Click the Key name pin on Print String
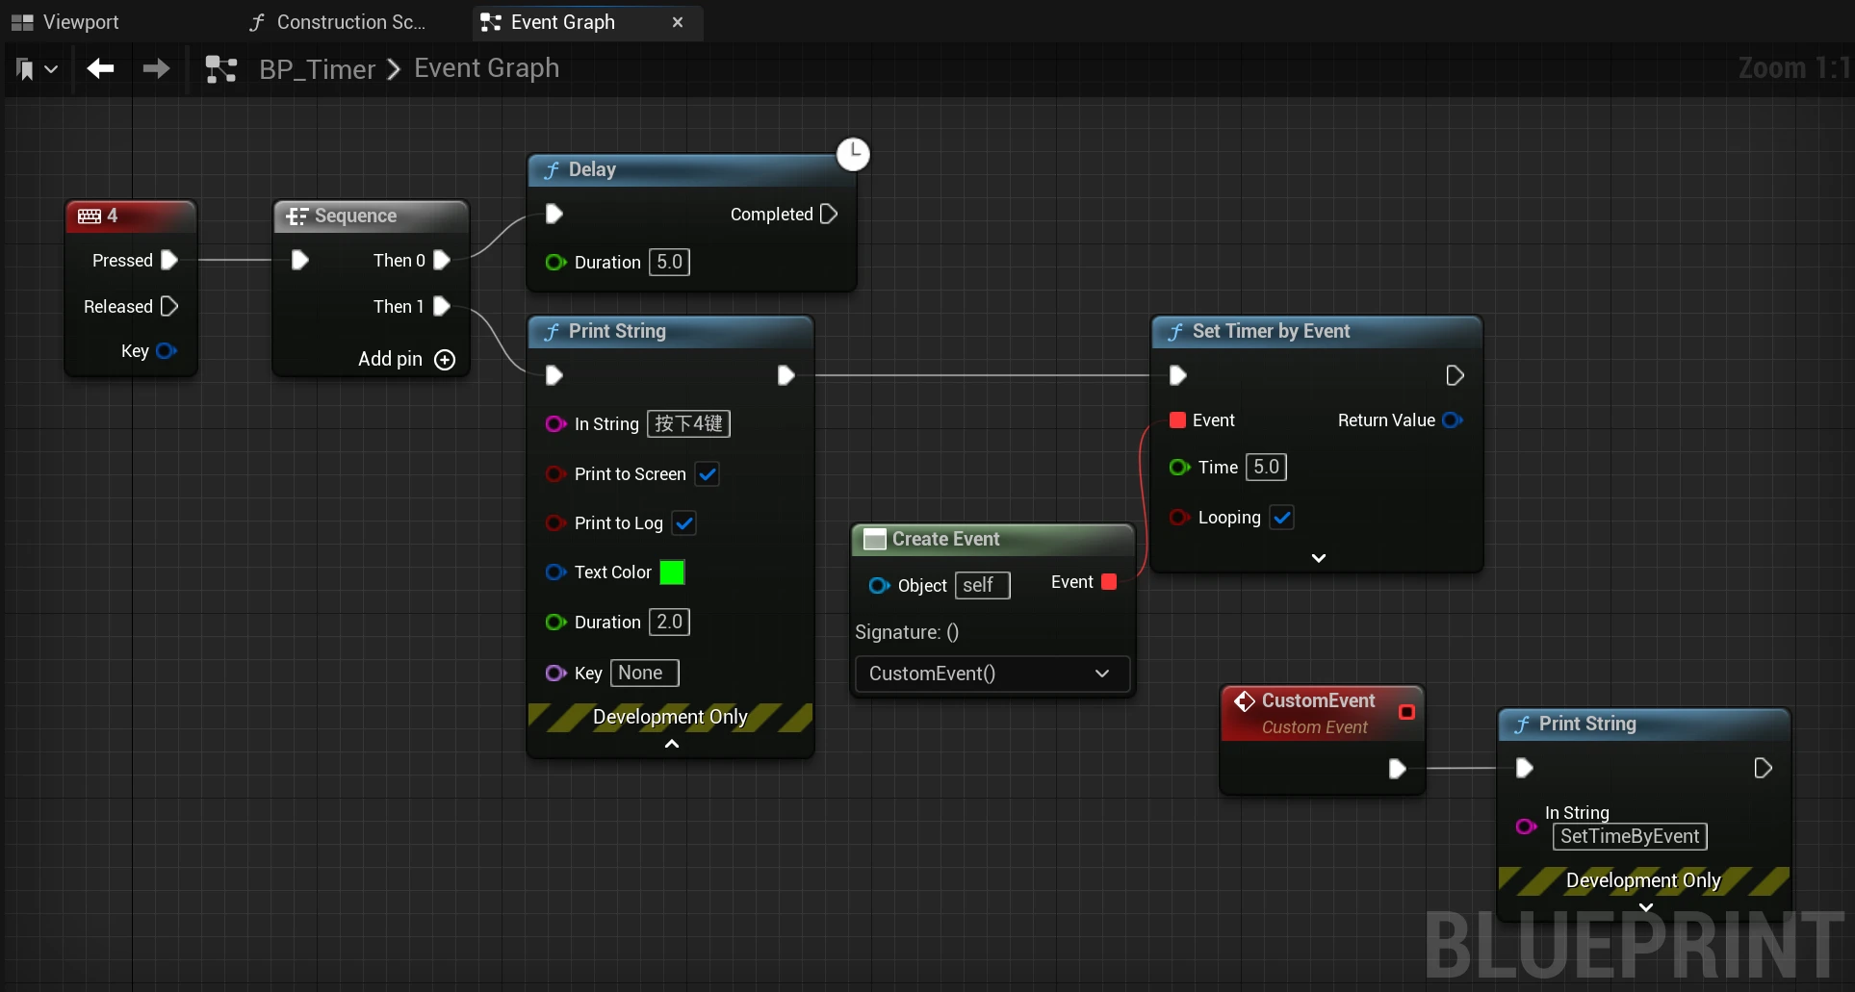The width and height of the screenshot is (1855, 992). coord(555,673)
